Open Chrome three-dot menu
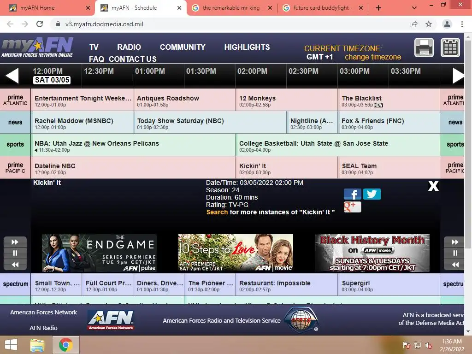Viewport: 472px width, 354px height. pos(462,24)
